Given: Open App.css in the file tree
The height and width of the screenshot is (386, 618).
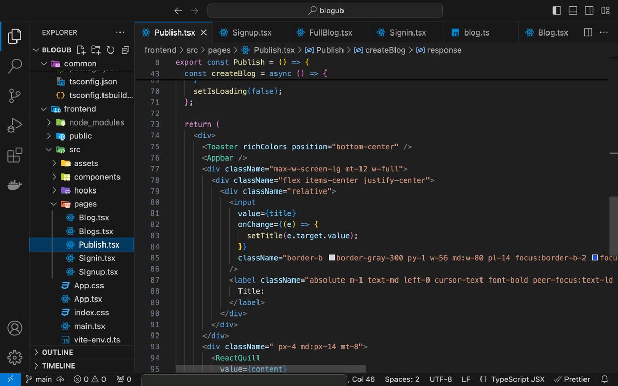Looking at the screenshot, I should tap(82, 286).
